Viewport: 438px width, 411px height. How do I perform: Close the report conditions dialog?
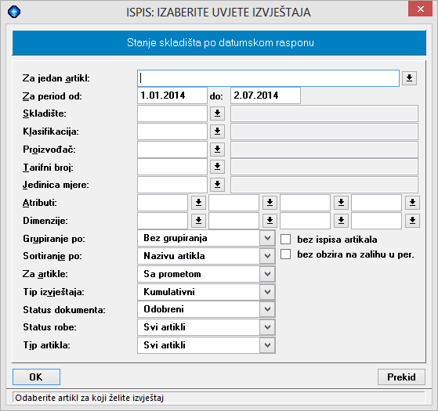click(421, 9)
